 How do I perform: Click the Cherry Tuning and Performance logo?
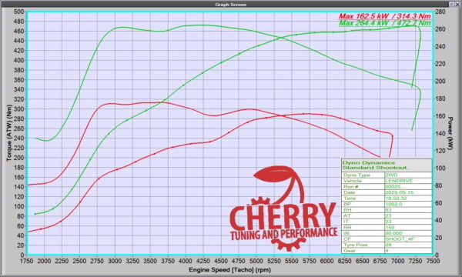pyautogui.click(x=283, y=209)
